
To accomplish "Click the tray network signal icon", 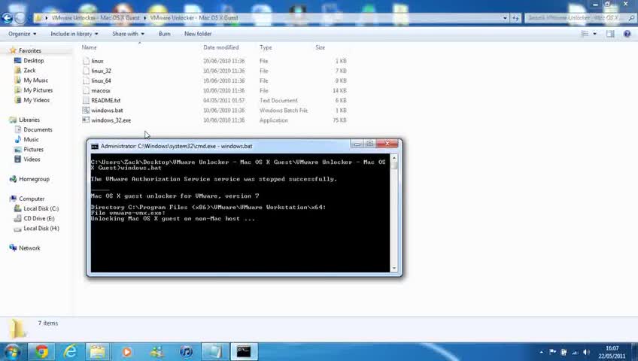I will (575, 352).
